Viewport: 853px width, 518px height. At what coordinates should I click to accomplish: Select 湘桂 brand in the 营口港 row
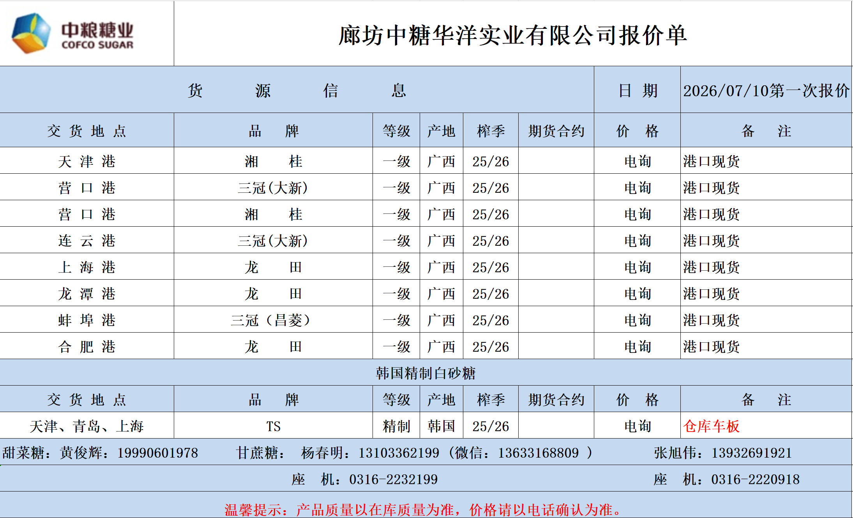[274, 214]
